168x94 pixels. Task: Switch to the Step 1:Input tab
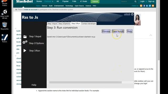coord(52,24)
